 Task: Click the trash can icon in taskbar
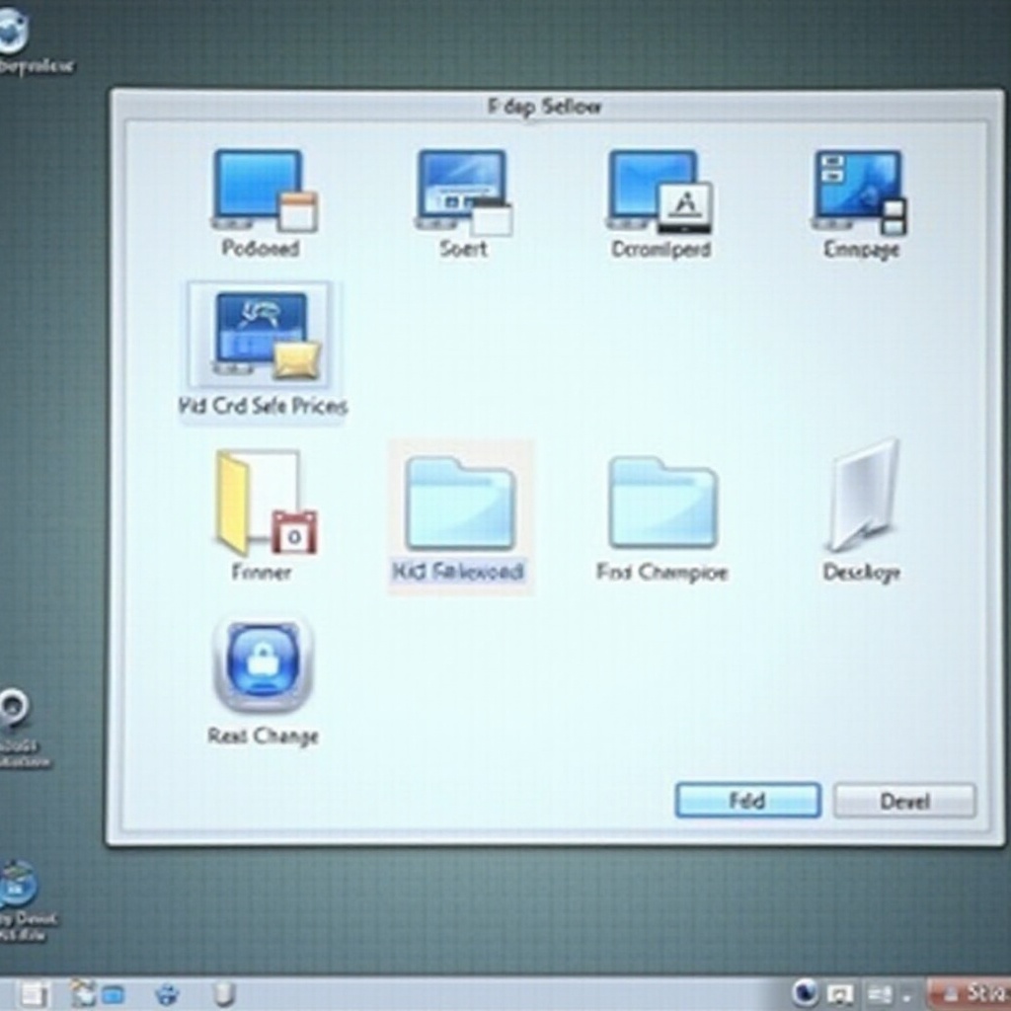[224, 993]
